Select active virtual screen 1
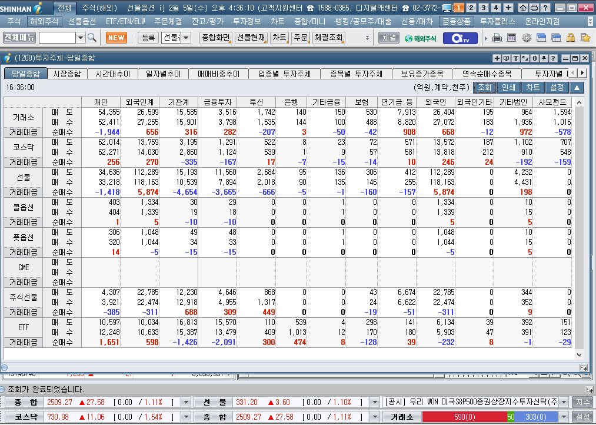 coord(459,8)
